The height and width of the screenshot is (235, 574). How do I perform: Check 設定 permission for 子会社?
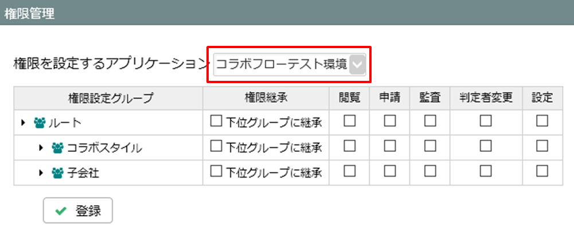pyautogui.click(x=542, y=171)
